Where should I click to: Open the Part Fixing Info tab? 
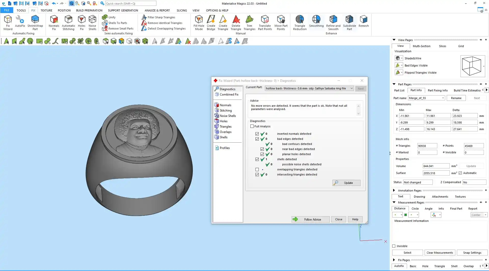click(x=438, y=90)
